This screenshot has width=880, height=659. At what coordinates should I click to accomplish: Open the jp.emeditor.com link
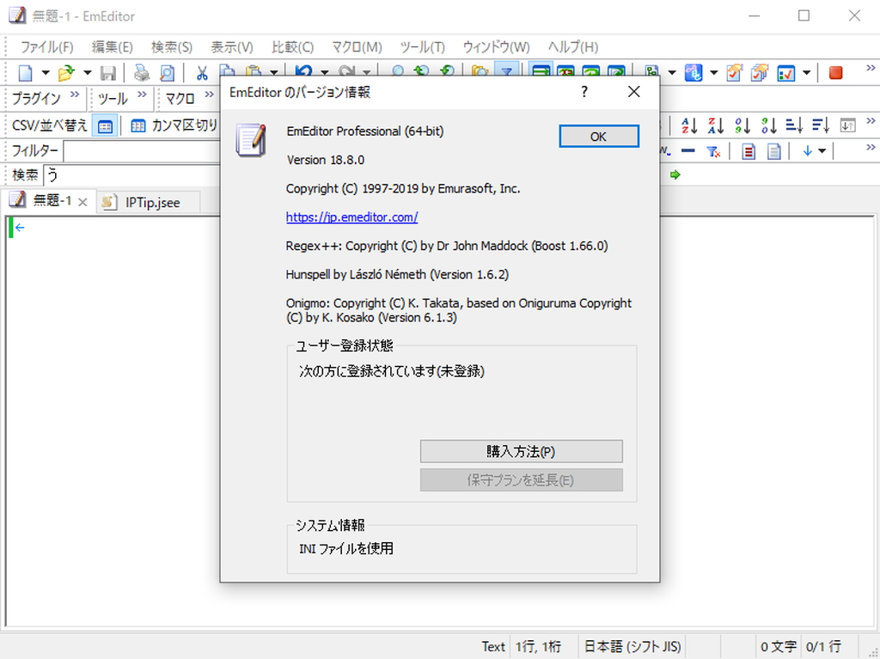[x=351, y=217]
